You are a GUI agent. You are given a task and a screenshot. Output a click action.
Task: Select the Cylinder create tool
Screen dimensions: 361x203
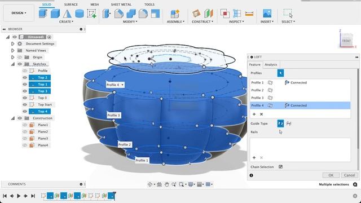pyautogui.click(x=80, y=14)
